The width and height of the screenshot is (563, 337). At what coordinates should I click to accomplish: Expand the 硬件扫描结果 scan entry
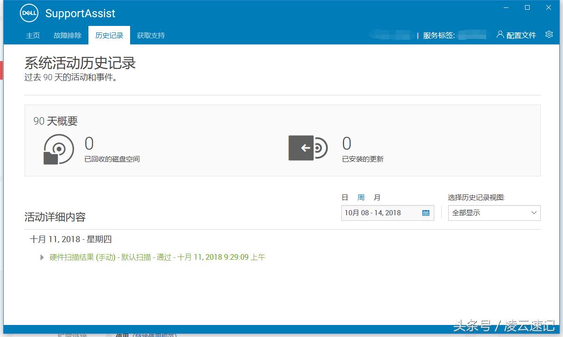[42, 257]
